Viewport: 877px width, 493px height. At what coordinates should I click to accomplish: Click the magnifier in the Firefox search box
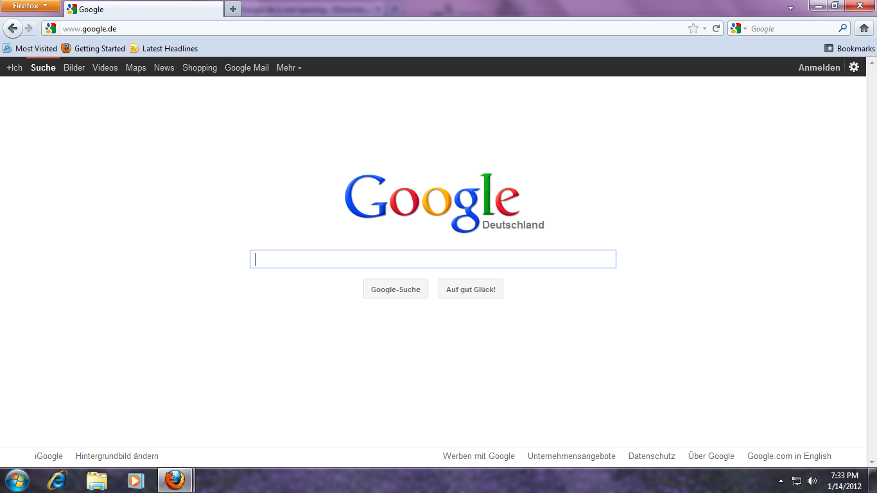[843, 28]
